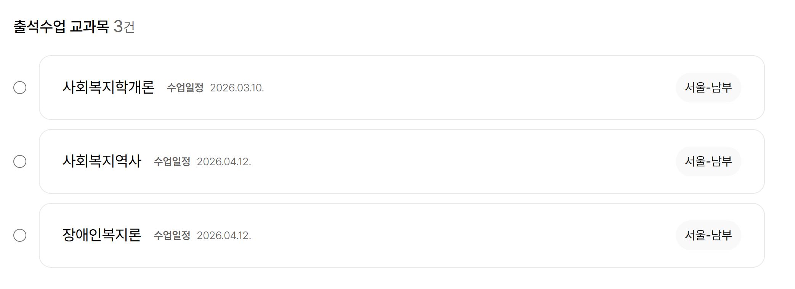Click the 3건 count text
Image resolution: width=795 pixels, height=289 pixels.
pos(124,27)
